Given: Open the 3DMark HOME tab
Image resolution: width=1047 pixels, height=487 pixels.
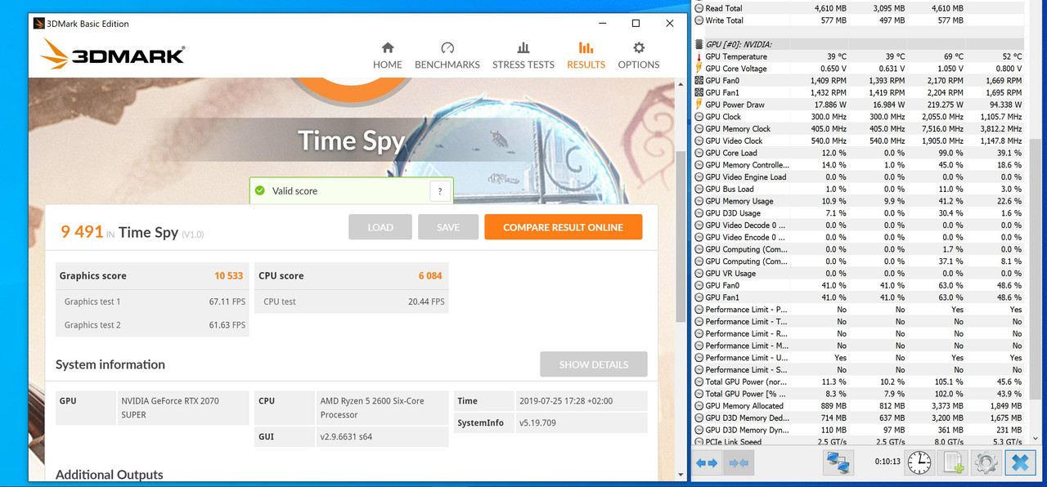Looking at the screenshot, I should coord(388,56).
